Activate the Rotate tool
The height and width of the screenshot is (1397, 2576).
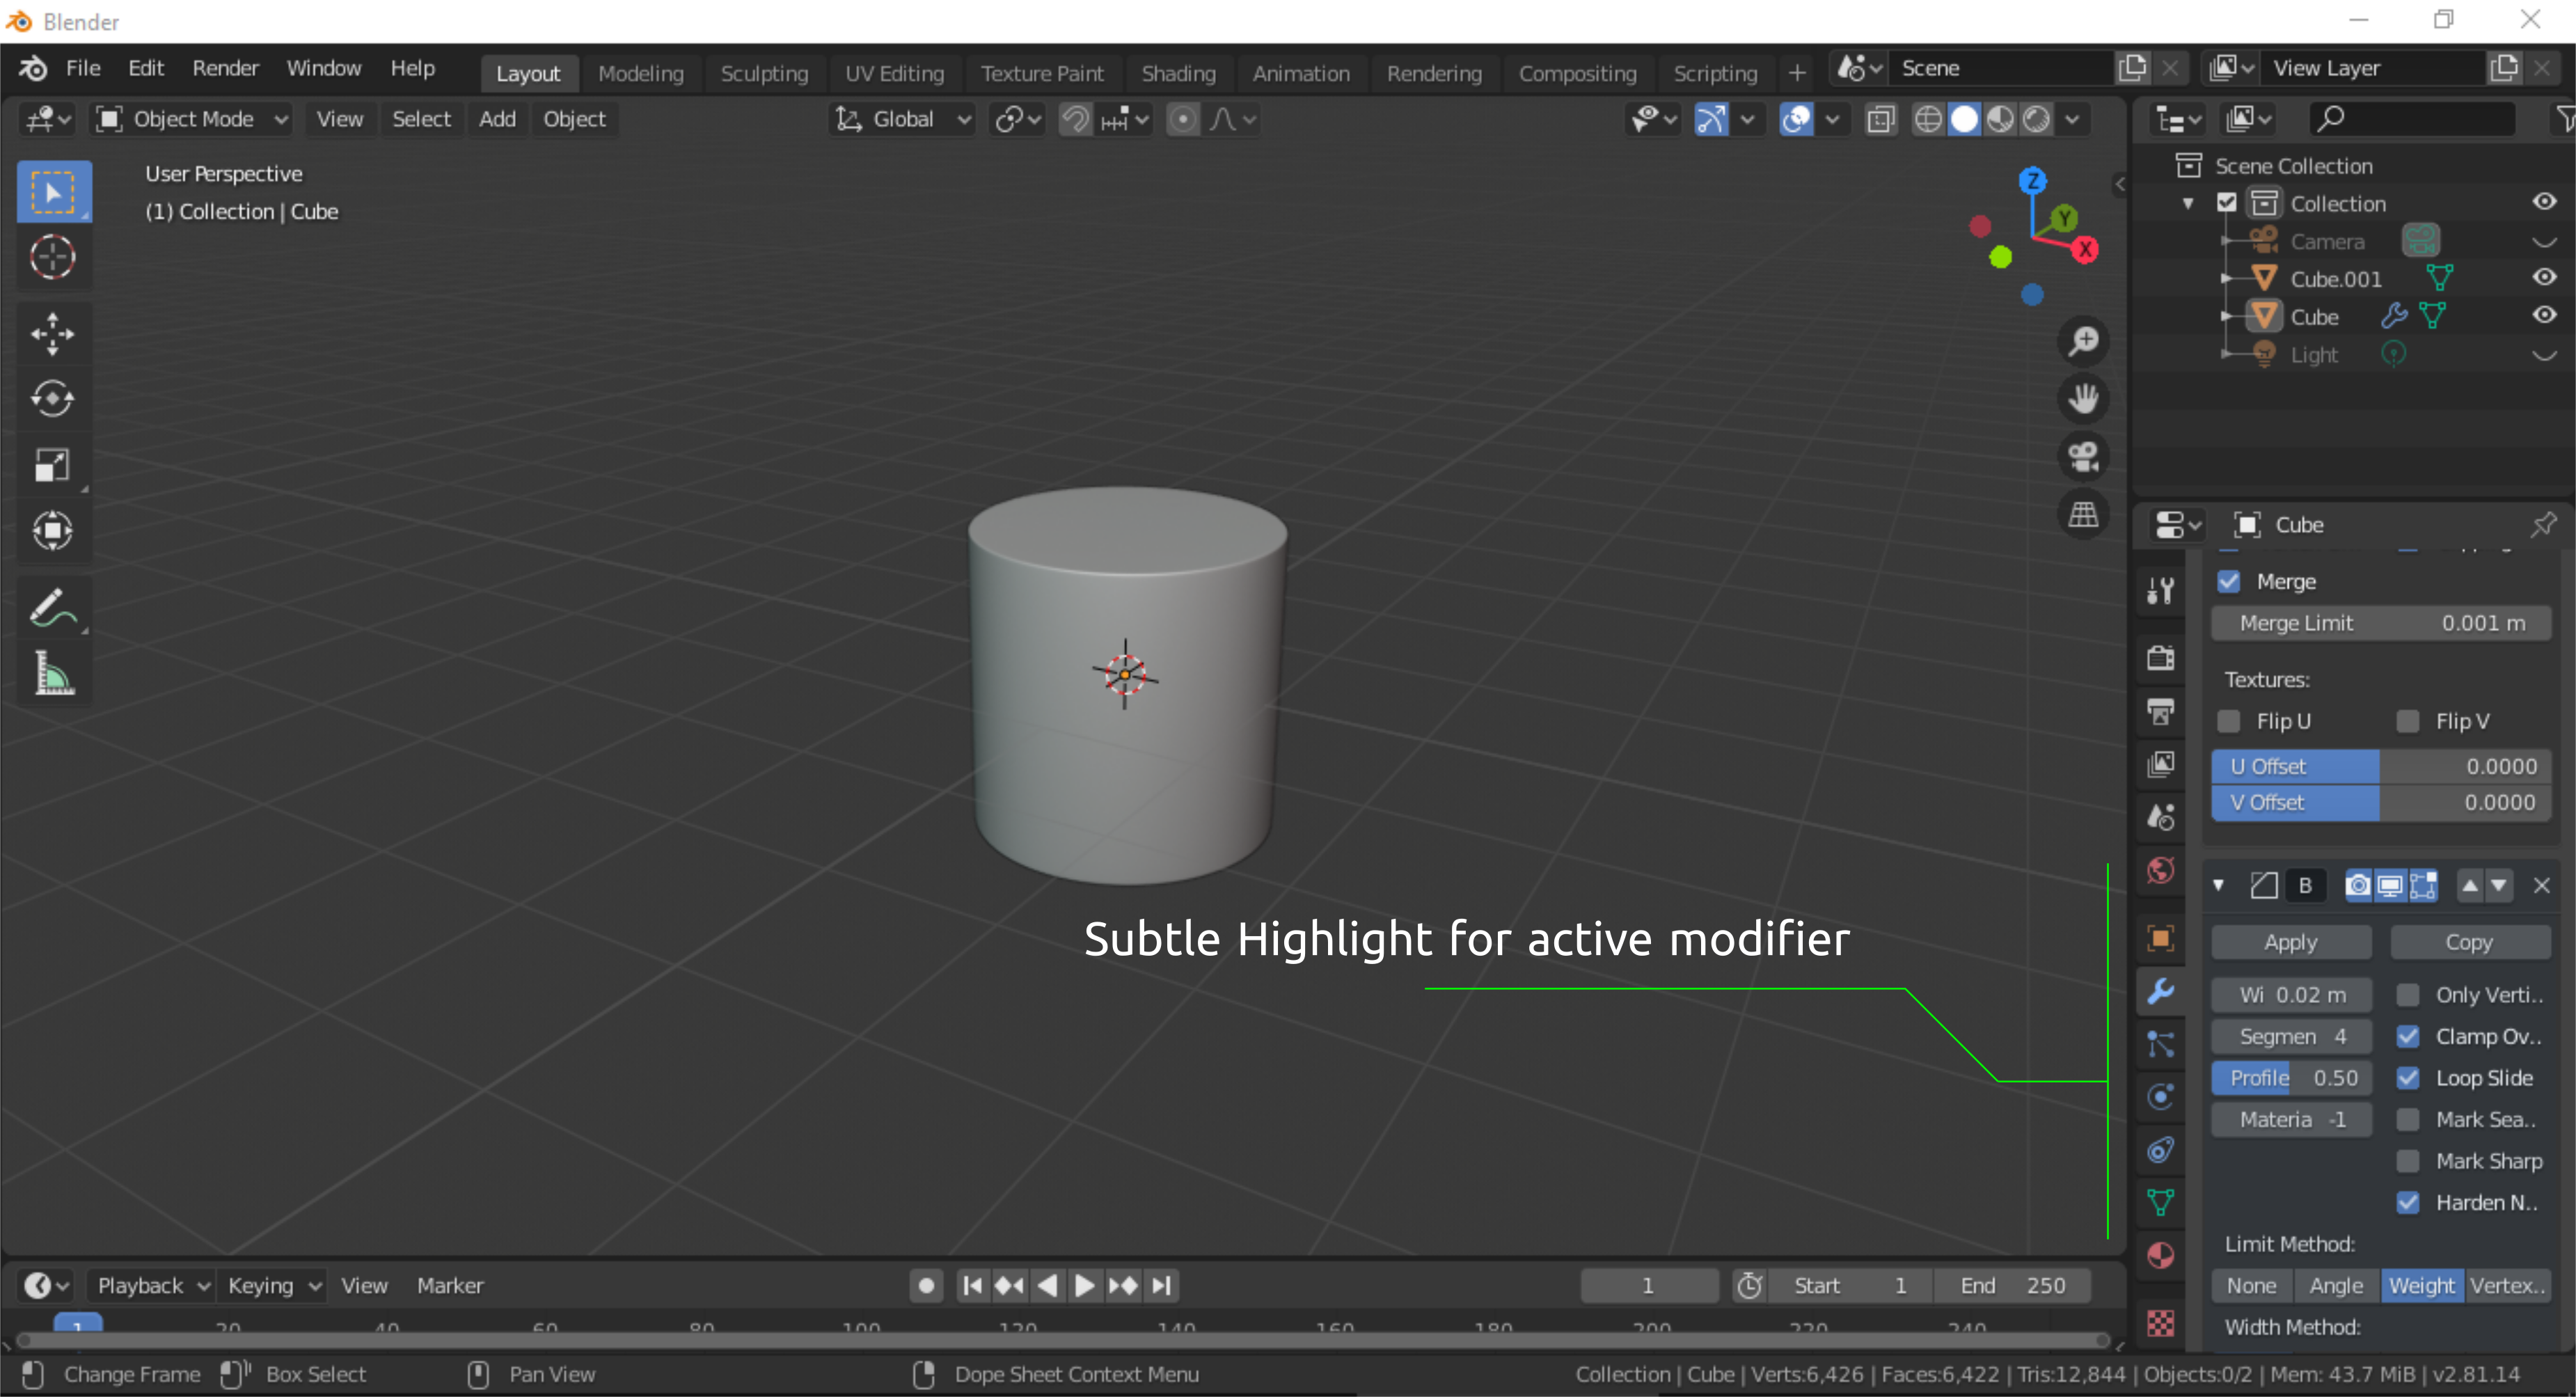point(53,399)
